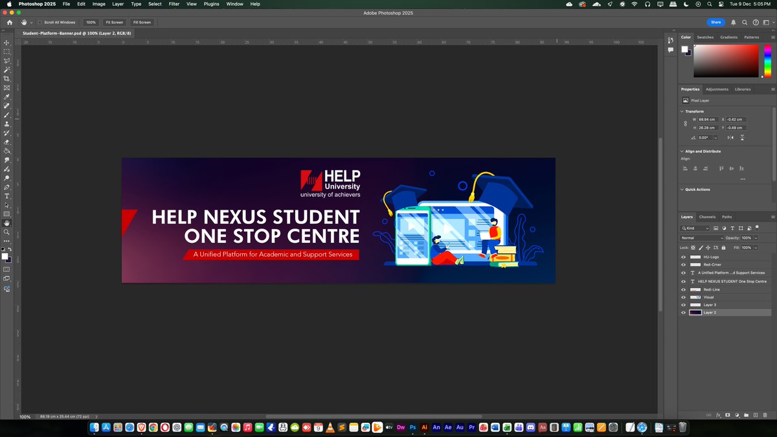
Task: Open the Window menu
Action: point(234,4)
